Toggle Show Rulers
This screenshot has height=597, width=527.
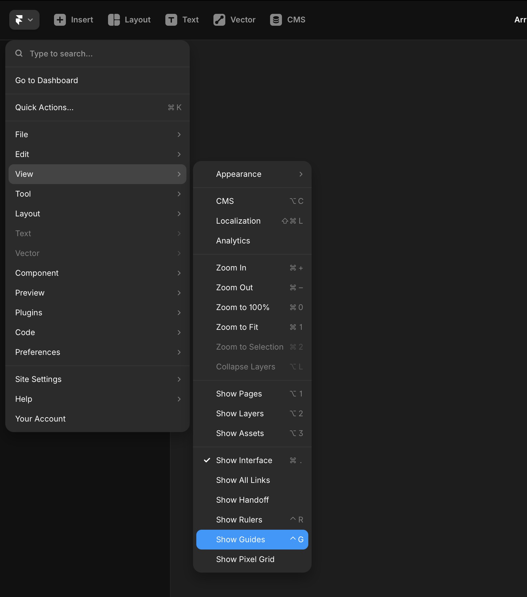[x=252, y=520]
